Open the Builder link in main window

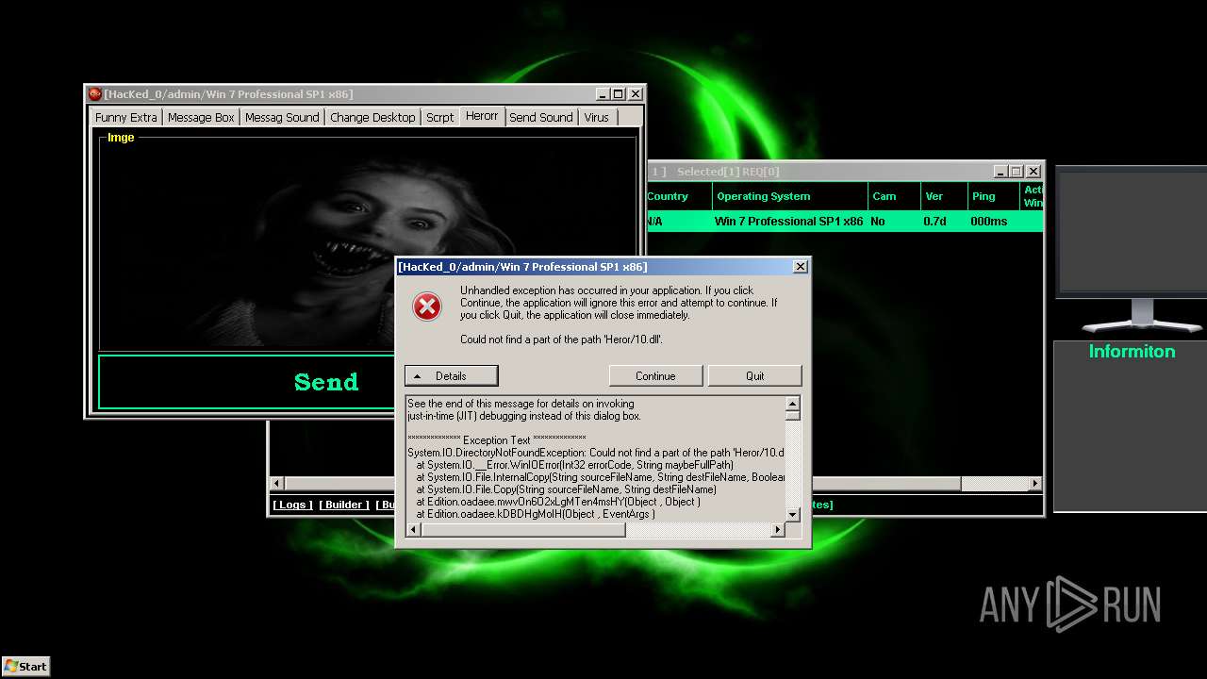click(x=344, y=505)
